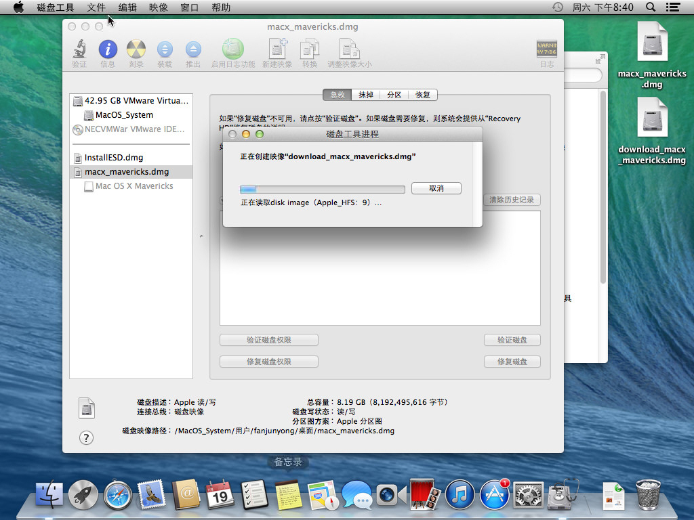This screenshot has height=520, width=694.
Task: Select InstallESD.dmg in sidebar
Action: 131,157
